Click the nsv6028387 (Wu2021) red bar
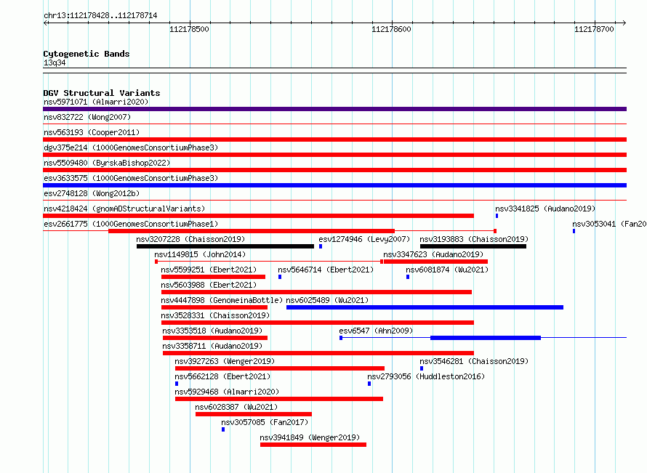 [254, 414]
